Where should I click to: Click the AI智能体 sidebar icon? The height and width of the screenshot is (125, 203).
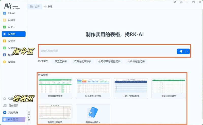5,48
